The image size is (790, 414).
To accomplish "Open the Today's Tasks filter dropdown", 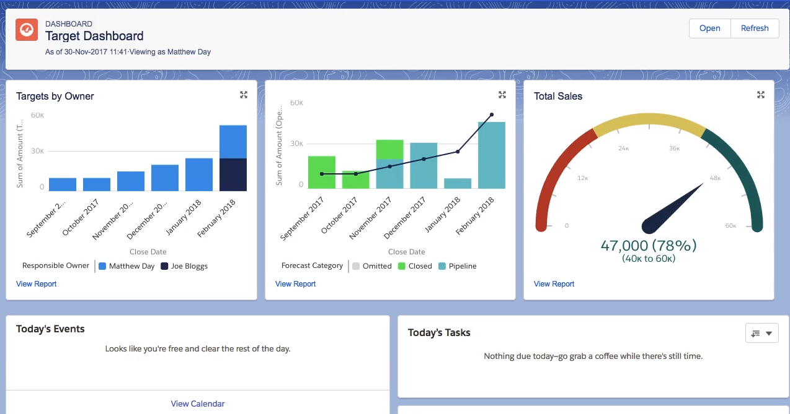I will click(761, 333).
